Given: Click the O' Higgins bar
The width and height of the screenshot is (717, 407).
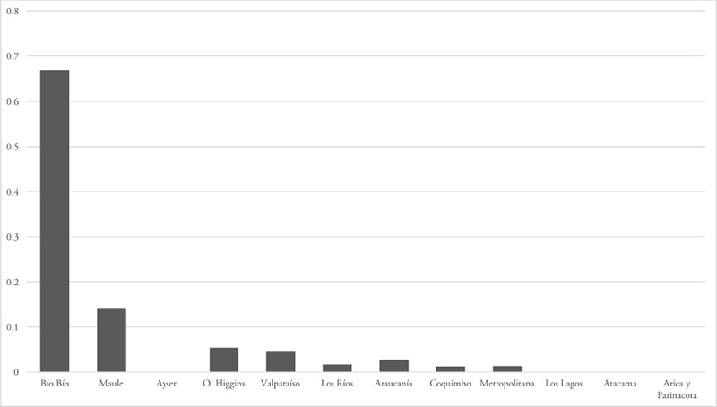Looking at the screenshot, I should tap(224, 360).
